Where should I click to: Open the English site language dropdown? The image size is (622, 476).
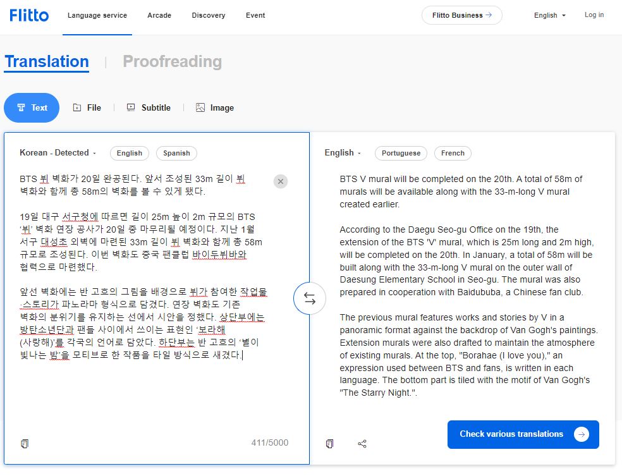click(x=549, y=15)
